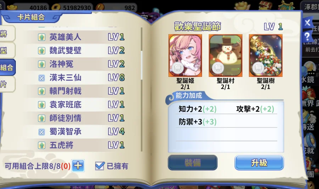Close the card book with the X button
This screenshot has width=319, height=189.
click(x=307, y=22)
